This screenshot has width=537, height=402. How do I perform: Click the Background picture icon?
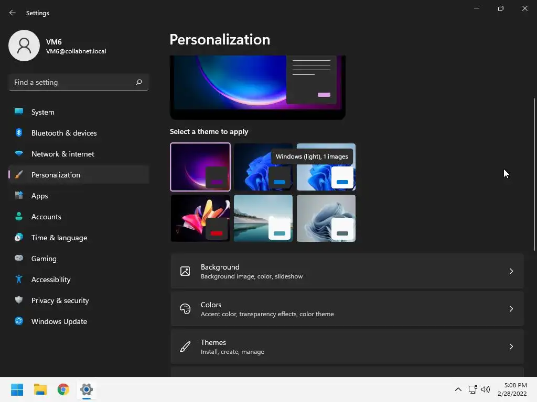185,271
